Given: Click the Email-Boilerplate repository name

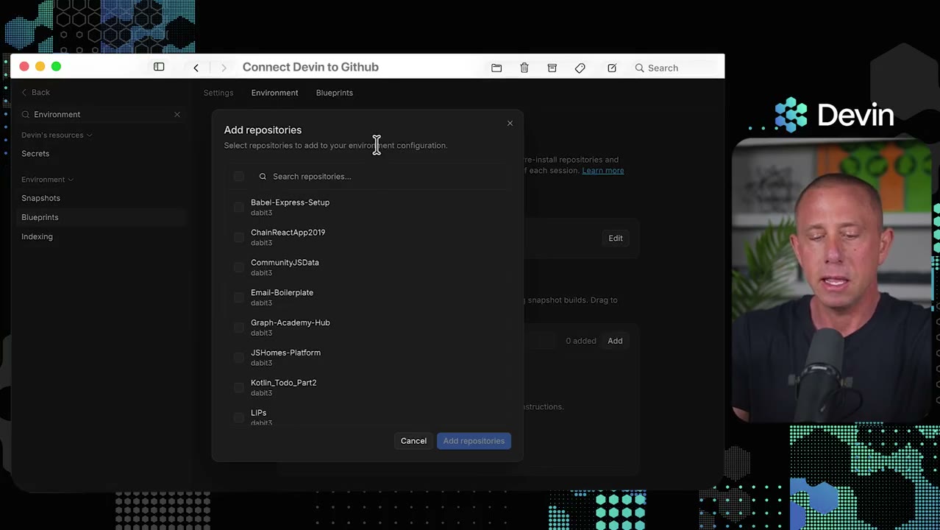Looking at the screenshot, I should (282, 293).
